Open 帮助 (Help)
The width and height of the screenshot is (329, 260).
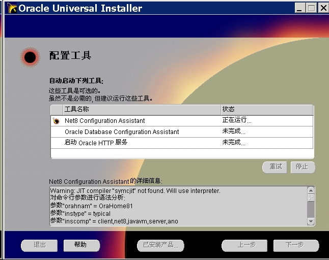(x=81, y=245)
